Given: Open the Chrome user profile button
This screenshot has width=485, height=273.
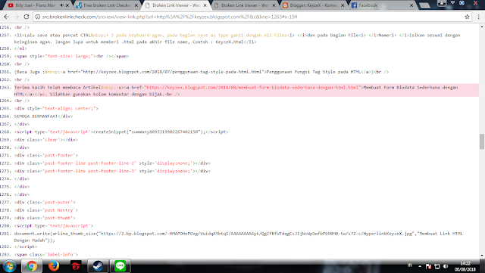Looking at the screenshot, I should pos(442,3).
